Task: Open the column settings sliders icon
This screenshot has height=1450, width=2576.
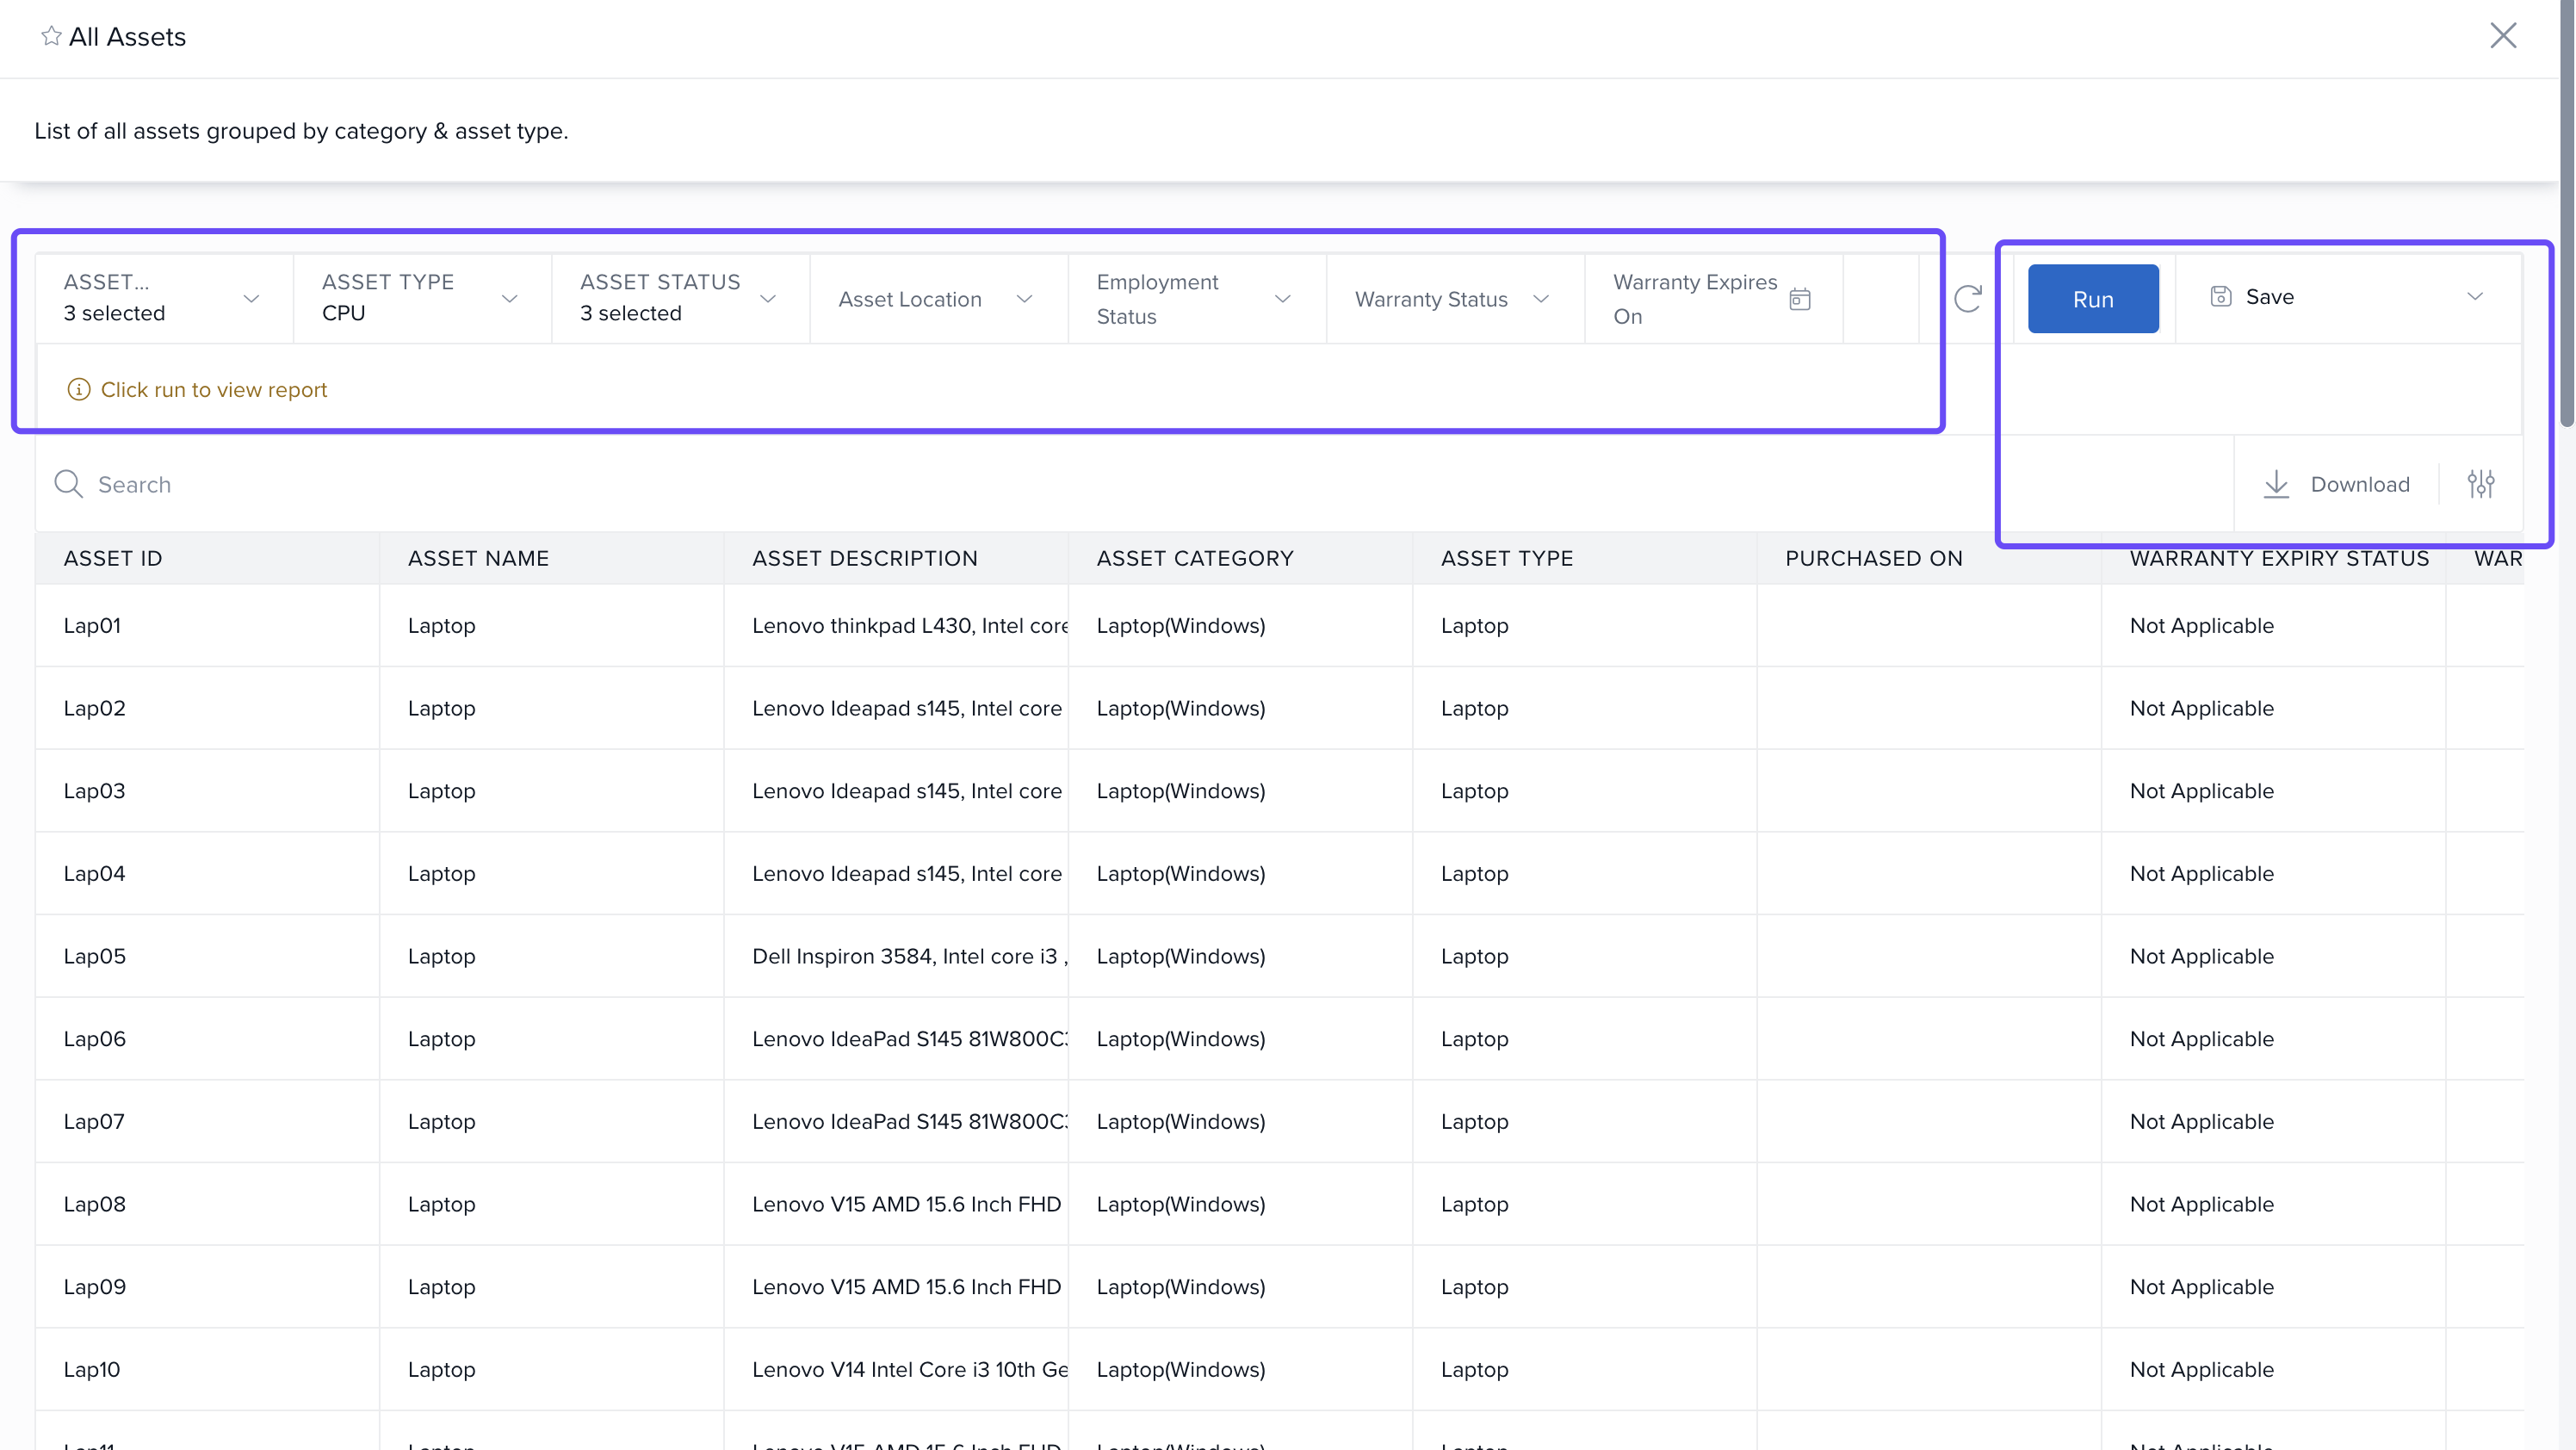Action: 2480,484
